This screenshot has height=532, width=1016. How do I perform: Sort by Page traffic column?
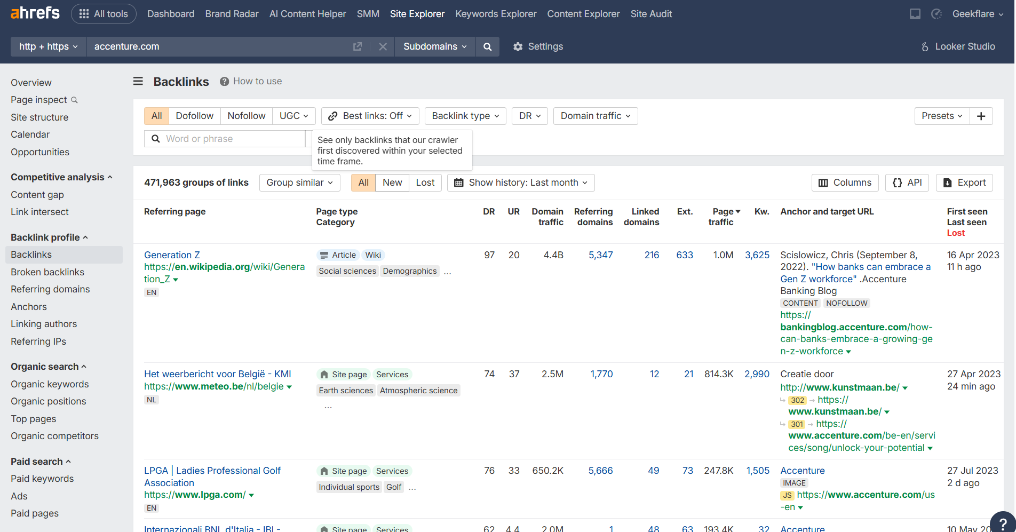coord(725,217)
